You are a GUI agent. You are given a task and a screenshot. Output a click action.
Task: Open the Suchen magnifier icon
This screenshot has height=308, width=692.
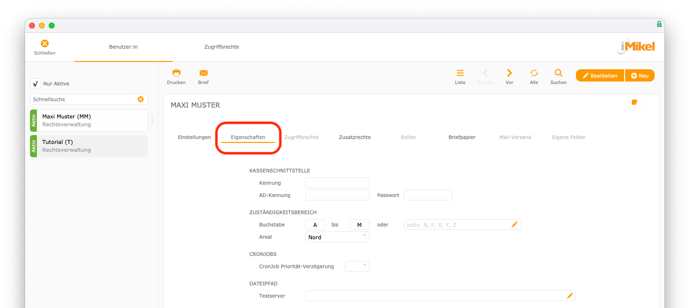558,73
